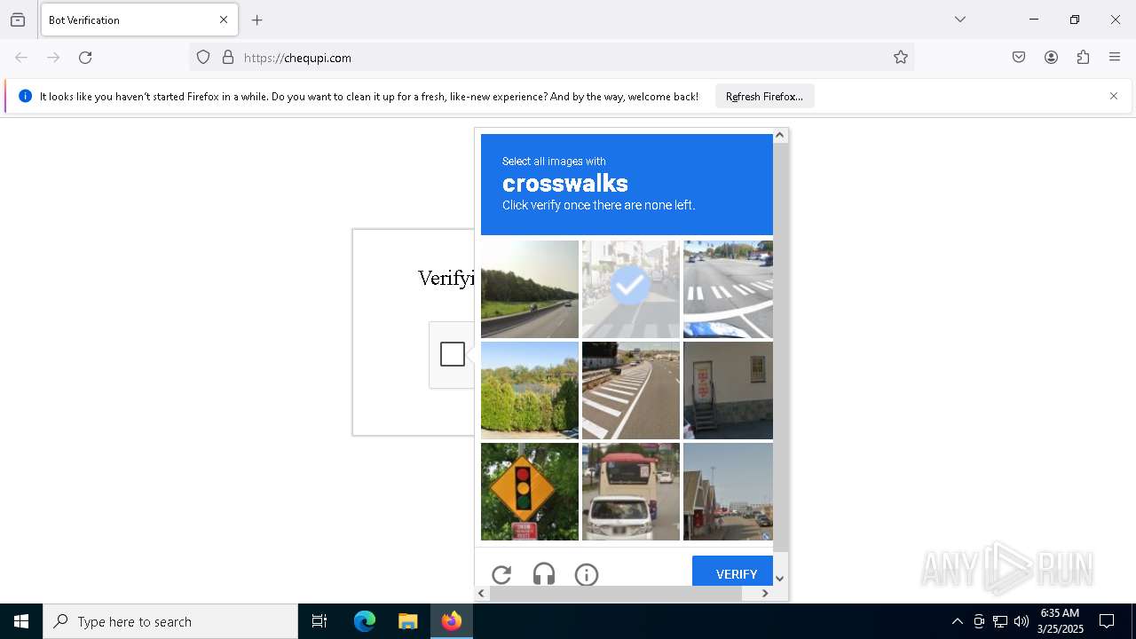Open Firefox View recent browsing
Viewport: 1136px width, 639px height.
(18, 20)
